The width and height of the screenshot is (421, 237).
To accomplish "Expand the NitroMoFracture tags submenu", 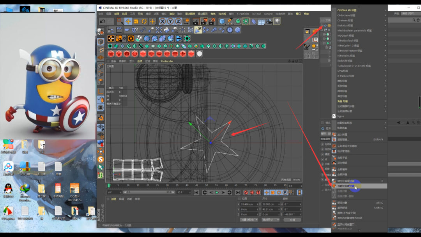I will pyautogui.click(x=359, y=50).
